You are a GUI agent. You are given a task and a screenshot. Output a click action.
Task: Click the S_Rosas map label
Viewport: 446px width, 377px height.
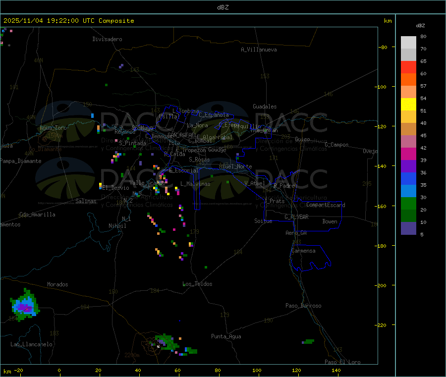click(x=199, y=160)
